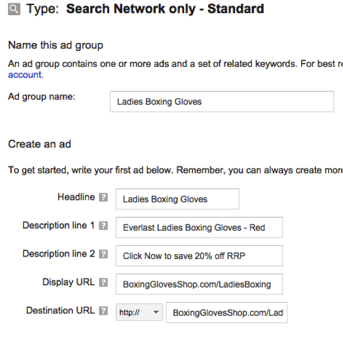Click the Display URL label
343x348 pixels.
click(x=69, y=282)
